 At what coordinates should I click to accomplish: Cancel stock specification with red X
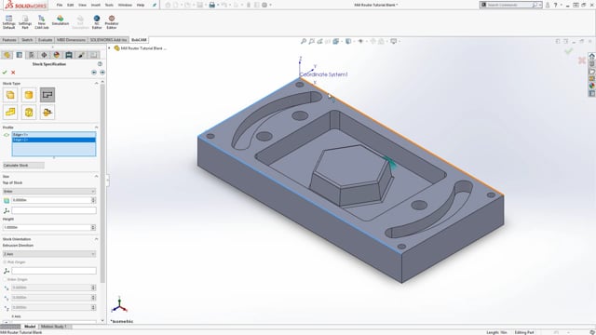[x=13, y=73]
